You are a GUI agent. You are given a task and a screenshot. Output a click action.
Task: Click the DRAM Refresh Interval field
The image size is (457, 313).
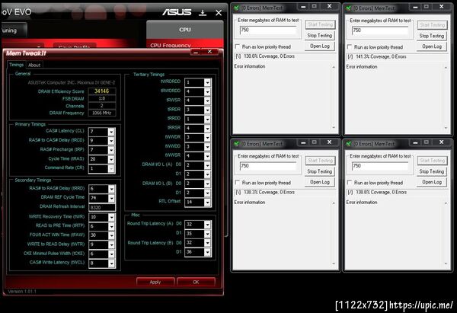(102, 207)
